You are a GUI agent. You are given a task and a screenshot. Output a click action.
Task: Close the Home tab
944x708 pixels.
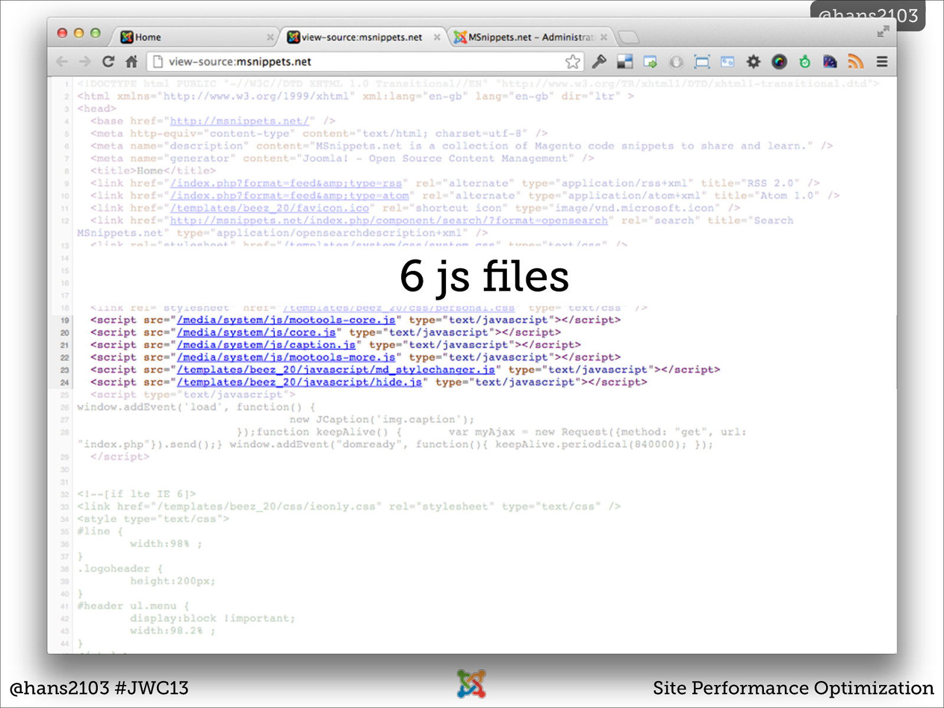(270, 37)
